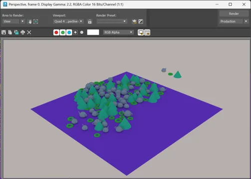
Task: Click the Save Image icon
Action: coord(3,32)
